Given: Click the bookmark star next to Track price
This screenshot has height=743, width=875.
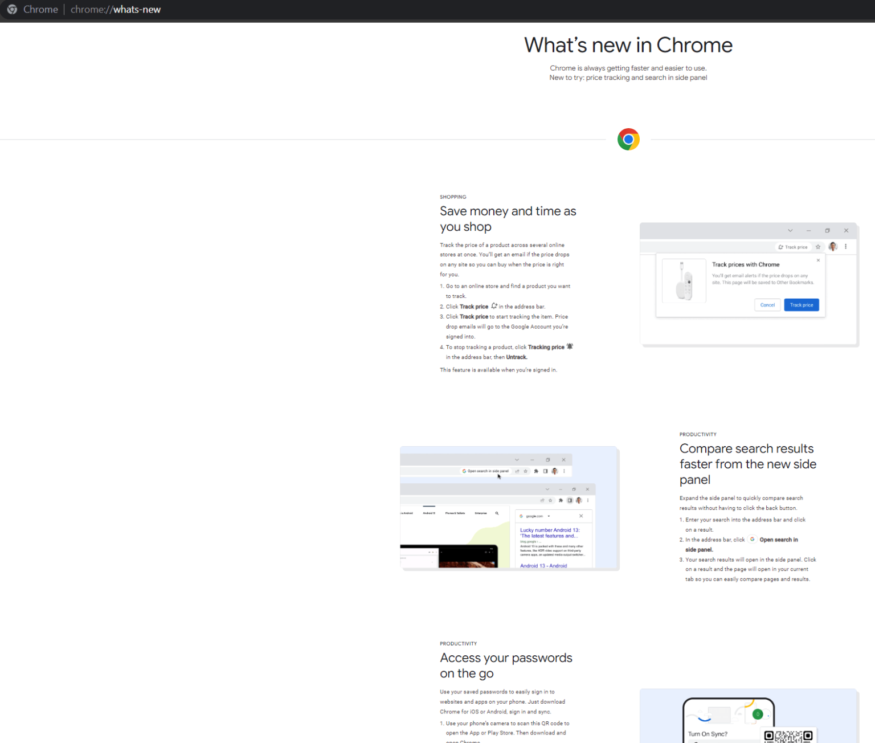Looking at the screenshot, I should click(818, 247).
